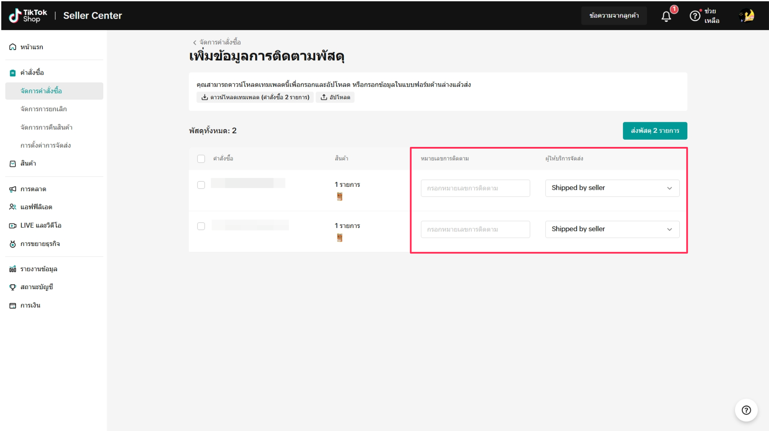Check the second order row checkbox
This screenshot has height=431, width=769.
(x=201, y=226)
